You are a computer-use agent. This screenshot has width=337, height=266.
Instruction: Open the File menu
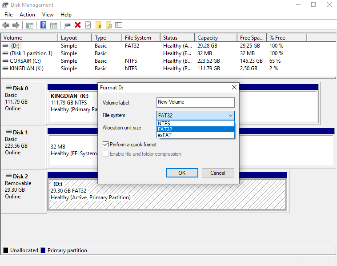(x=8, y=15)
